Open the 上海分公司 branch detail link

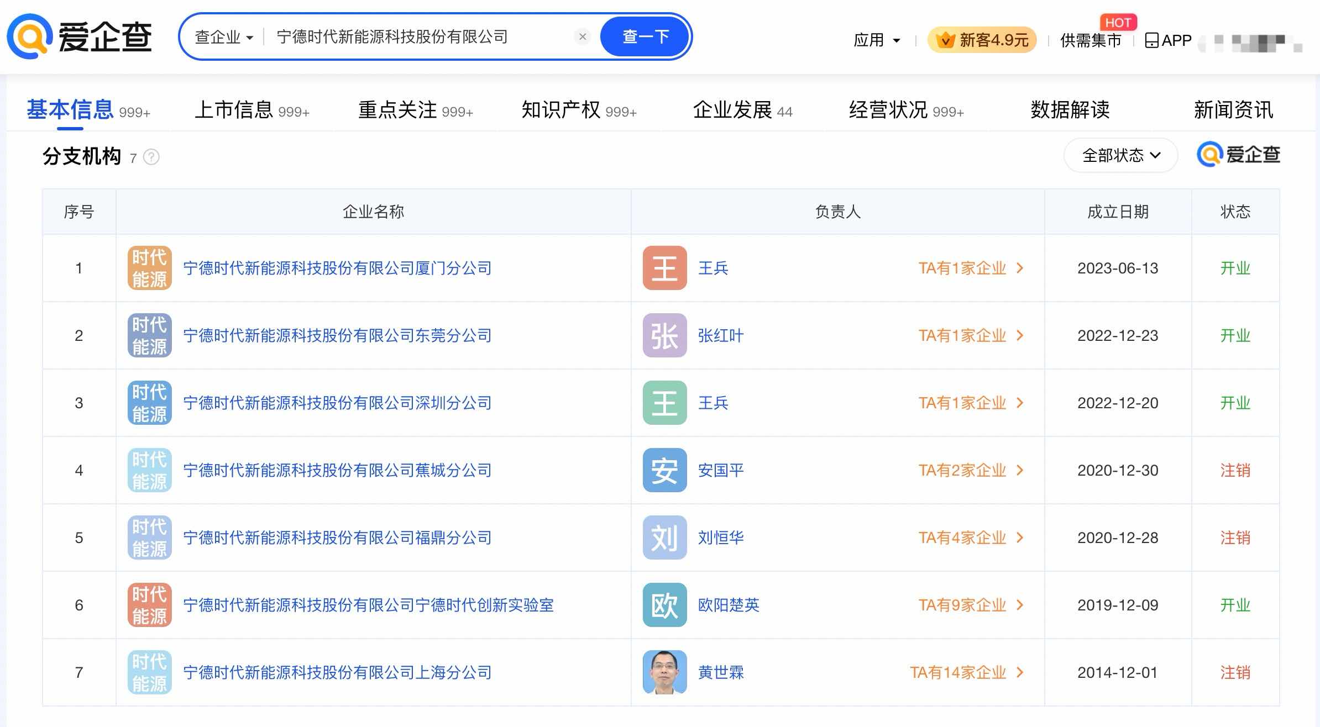pos(337,672)
